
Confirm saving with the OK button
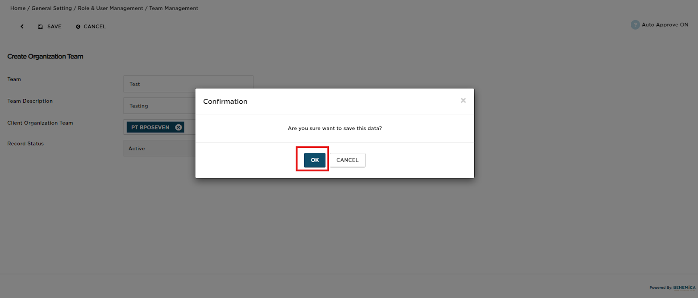[315, 160]
